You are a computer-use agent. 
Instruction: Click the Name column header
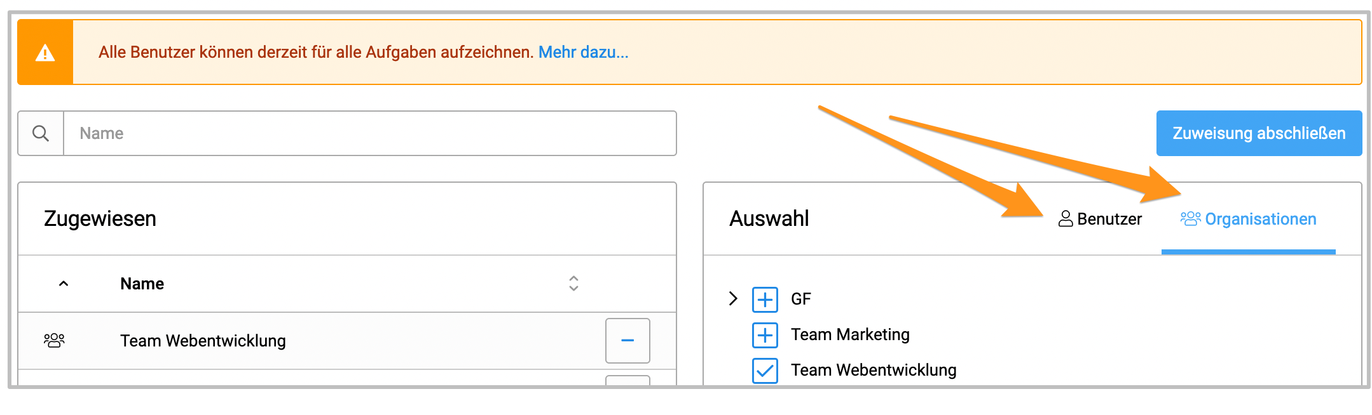pyautogui.click(x=142, y=284)
